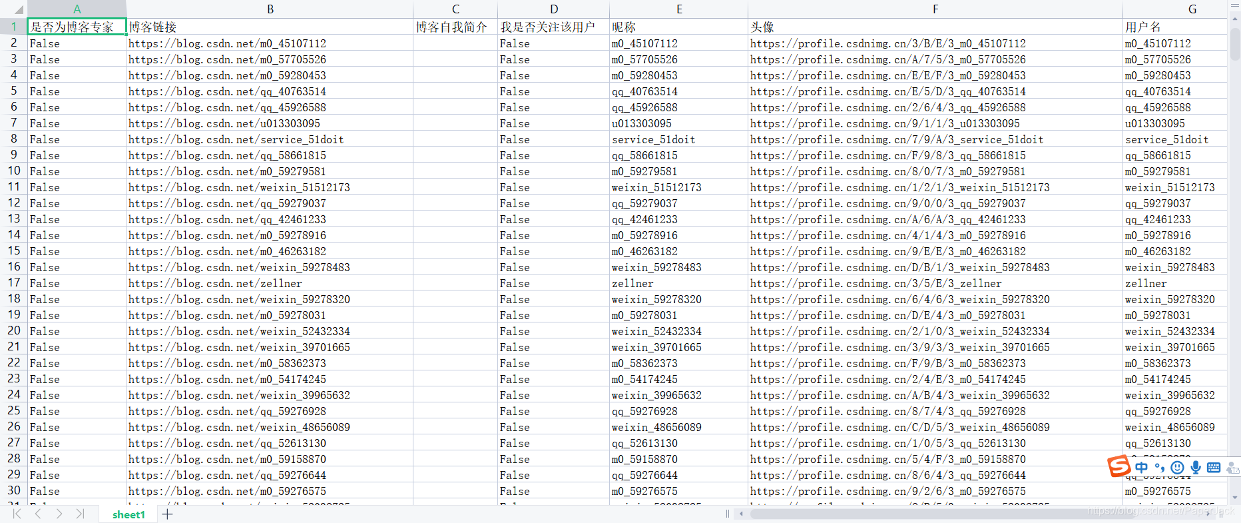Select column D header
The height and width of the screenshot is (523, 1241).
[x=554, y=9]
